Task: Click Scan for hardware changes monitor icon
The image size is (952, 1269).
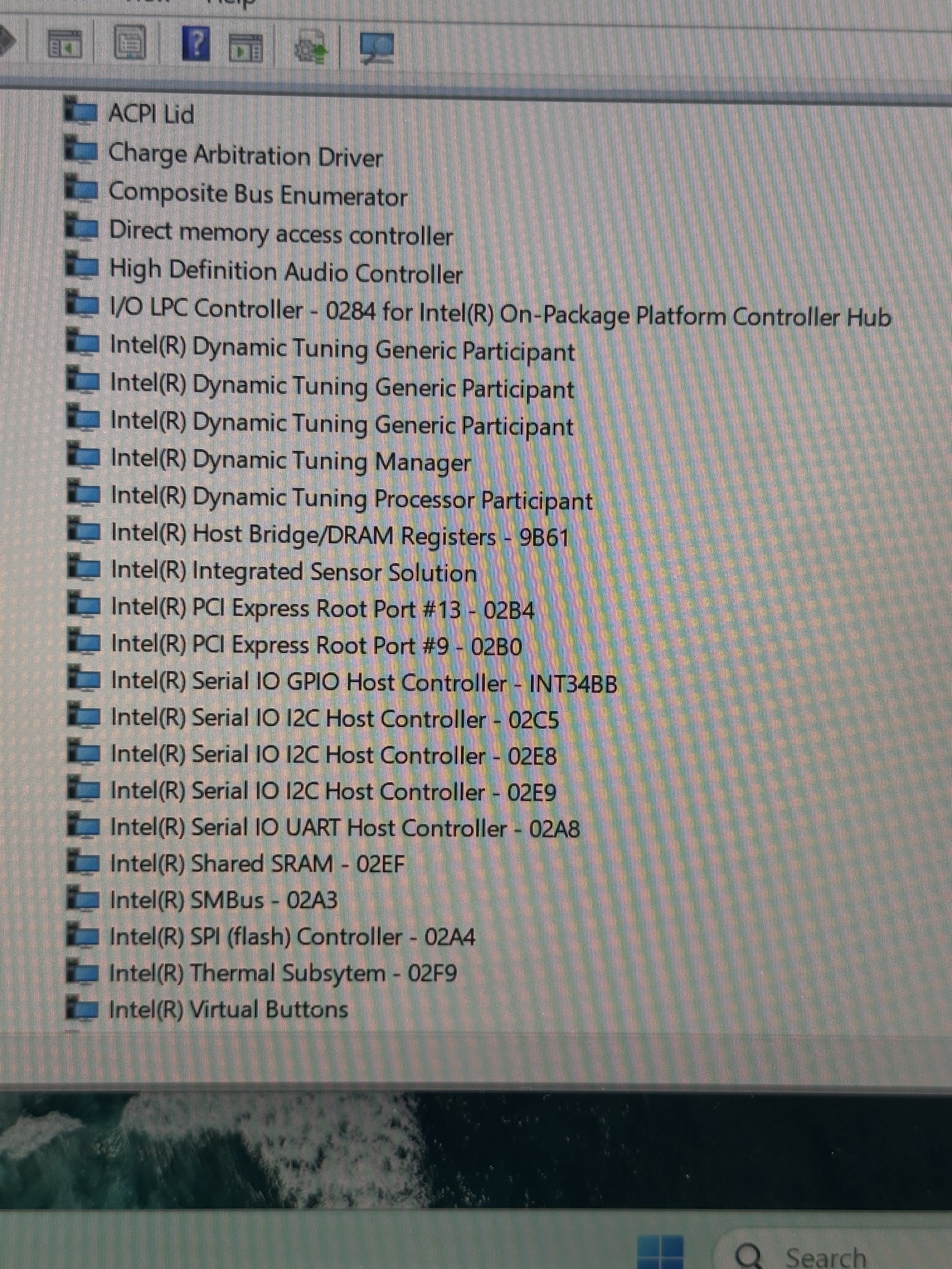Action: pyautogui.click(x=377, y=48)
